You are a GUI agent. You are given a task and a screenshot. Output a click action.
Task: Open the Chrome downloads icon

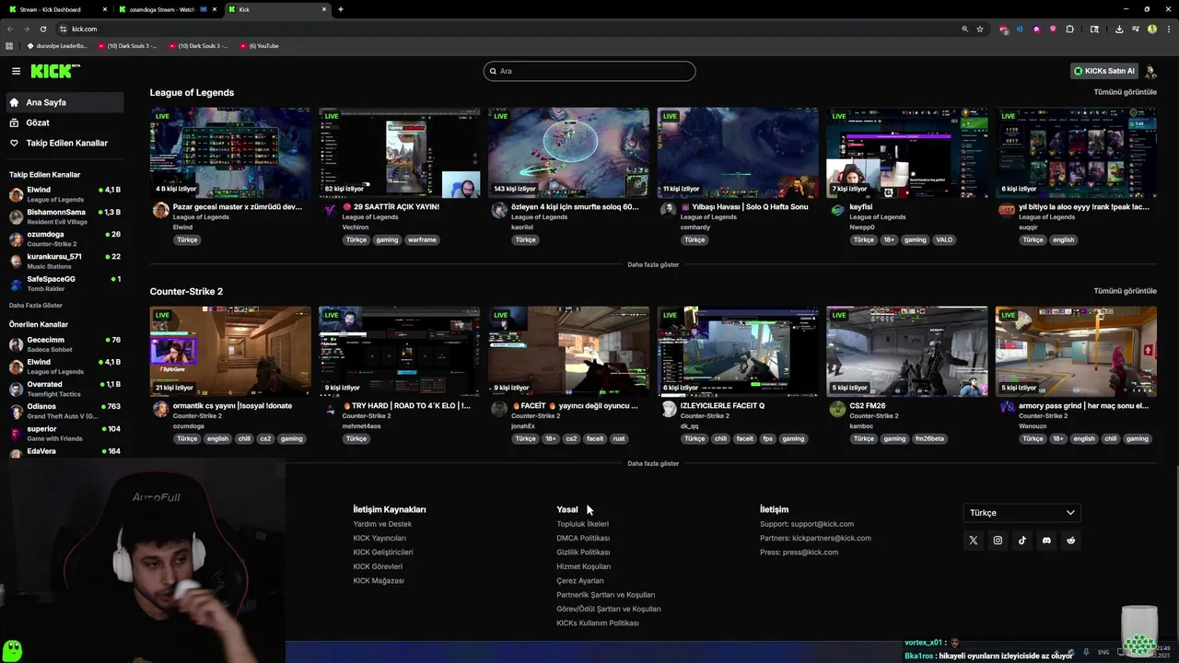(x=1119, y=29)
